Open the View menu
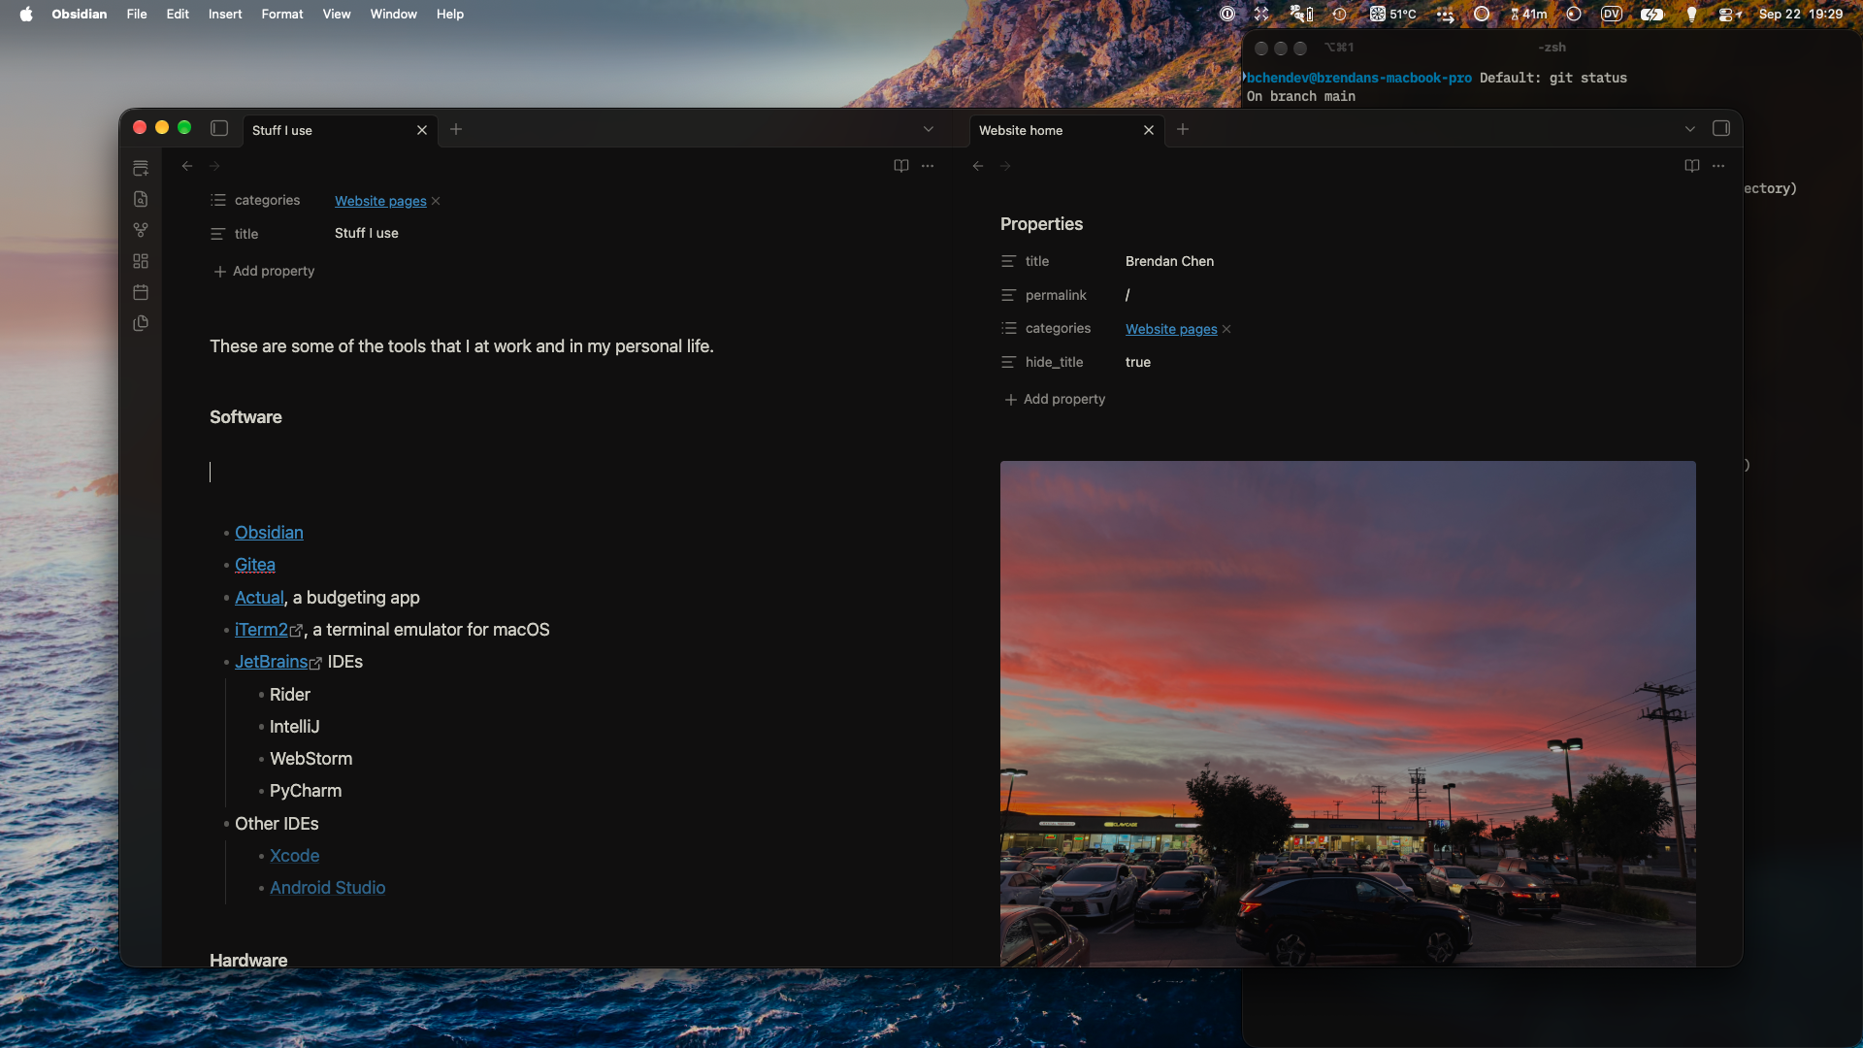Image resolution: width=1863 pixels, height=1048 pixels. (x=337, y=14)
